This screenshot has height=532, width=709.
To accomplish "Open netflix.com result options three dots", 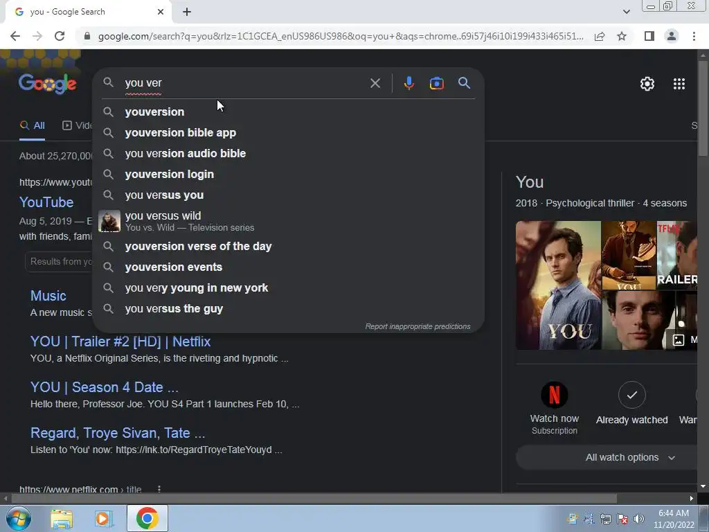I will (159, 488).
